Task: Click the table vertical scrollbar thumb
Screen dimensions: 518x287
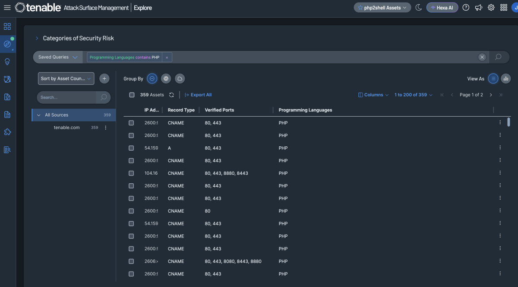Action: point(509,122)
